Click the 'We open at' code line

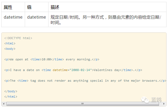point(52,59)
